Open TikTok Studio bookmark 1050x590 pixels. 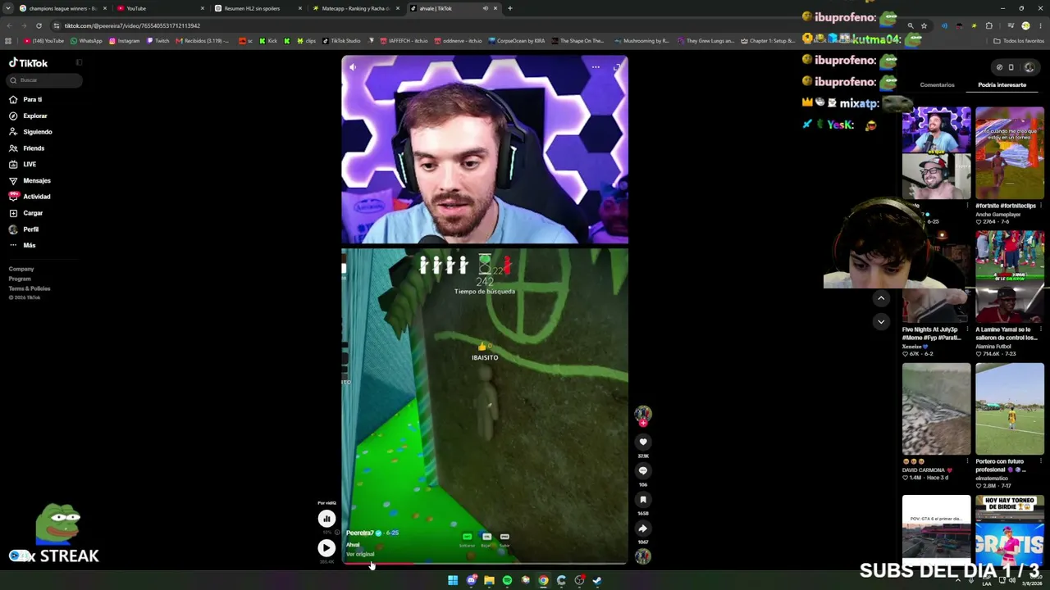[341, 40]
